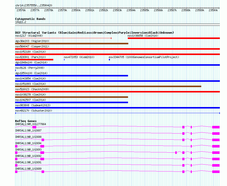The height and width of the screenshot is (186, 227).
Task: Open the DGV Structural Variants track title
Action: coord(95,33)
